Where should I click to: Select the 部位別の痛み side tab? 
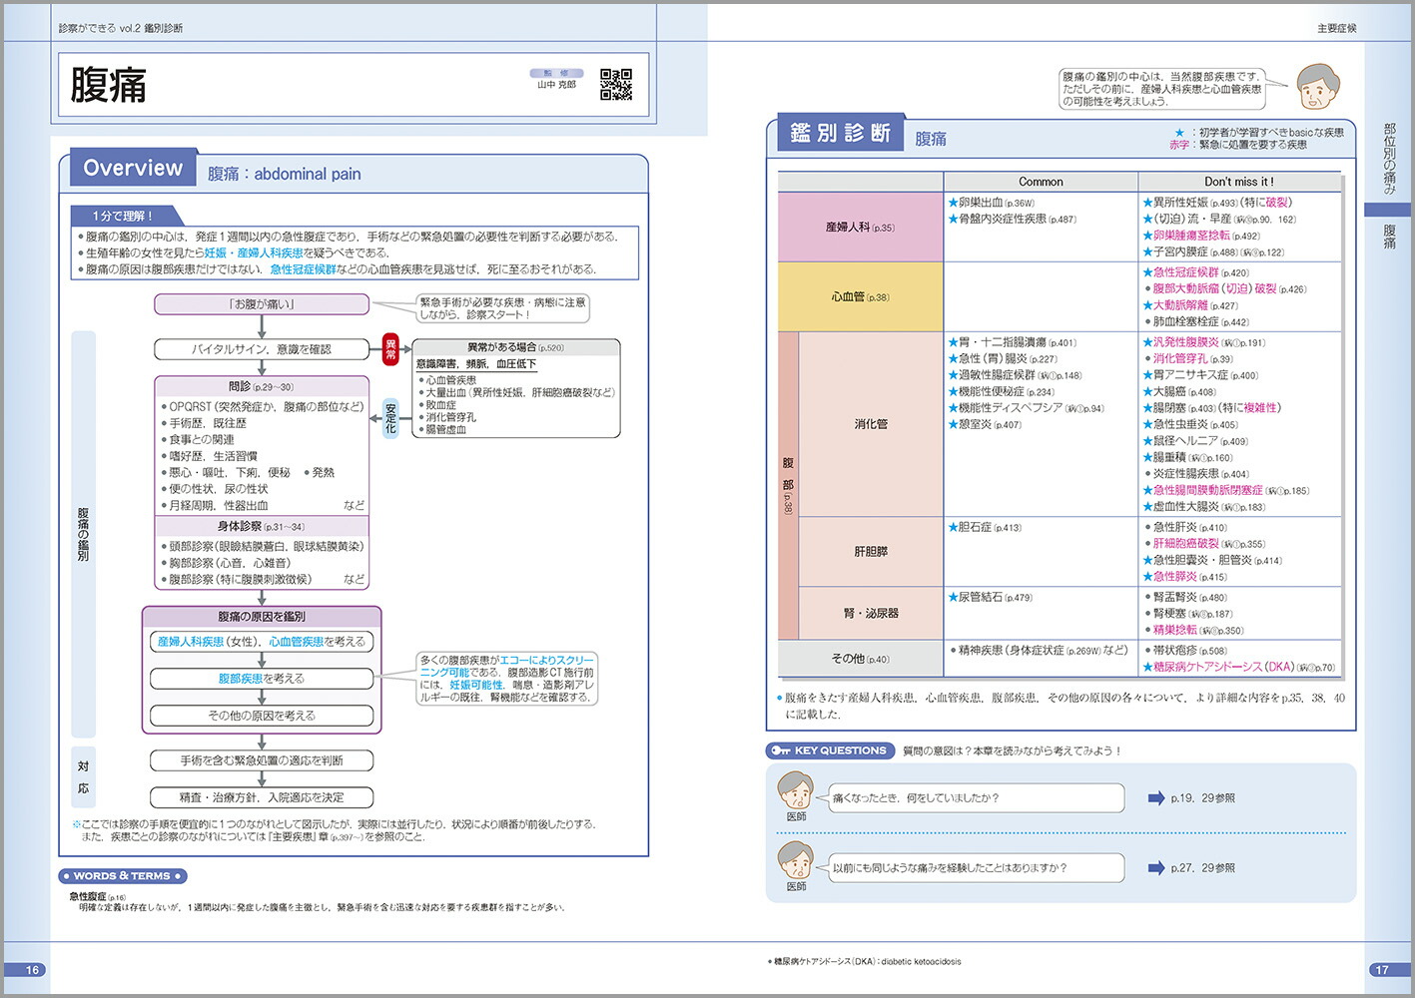coord(1388,158)
